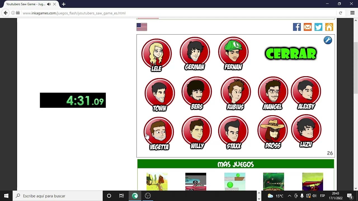Open the green ball game thumbnail
The height and width of the screenshot is (201, 358).
235,182
